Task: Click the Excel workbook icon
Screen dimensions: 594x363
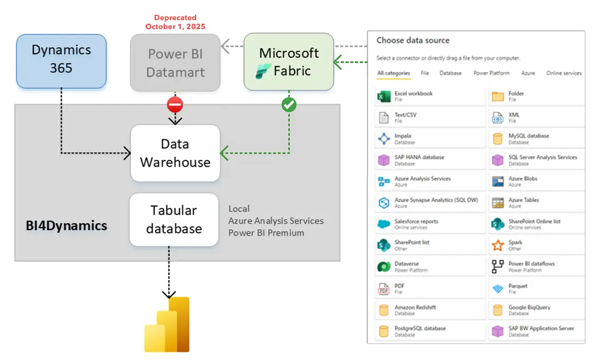Action: 384,96
